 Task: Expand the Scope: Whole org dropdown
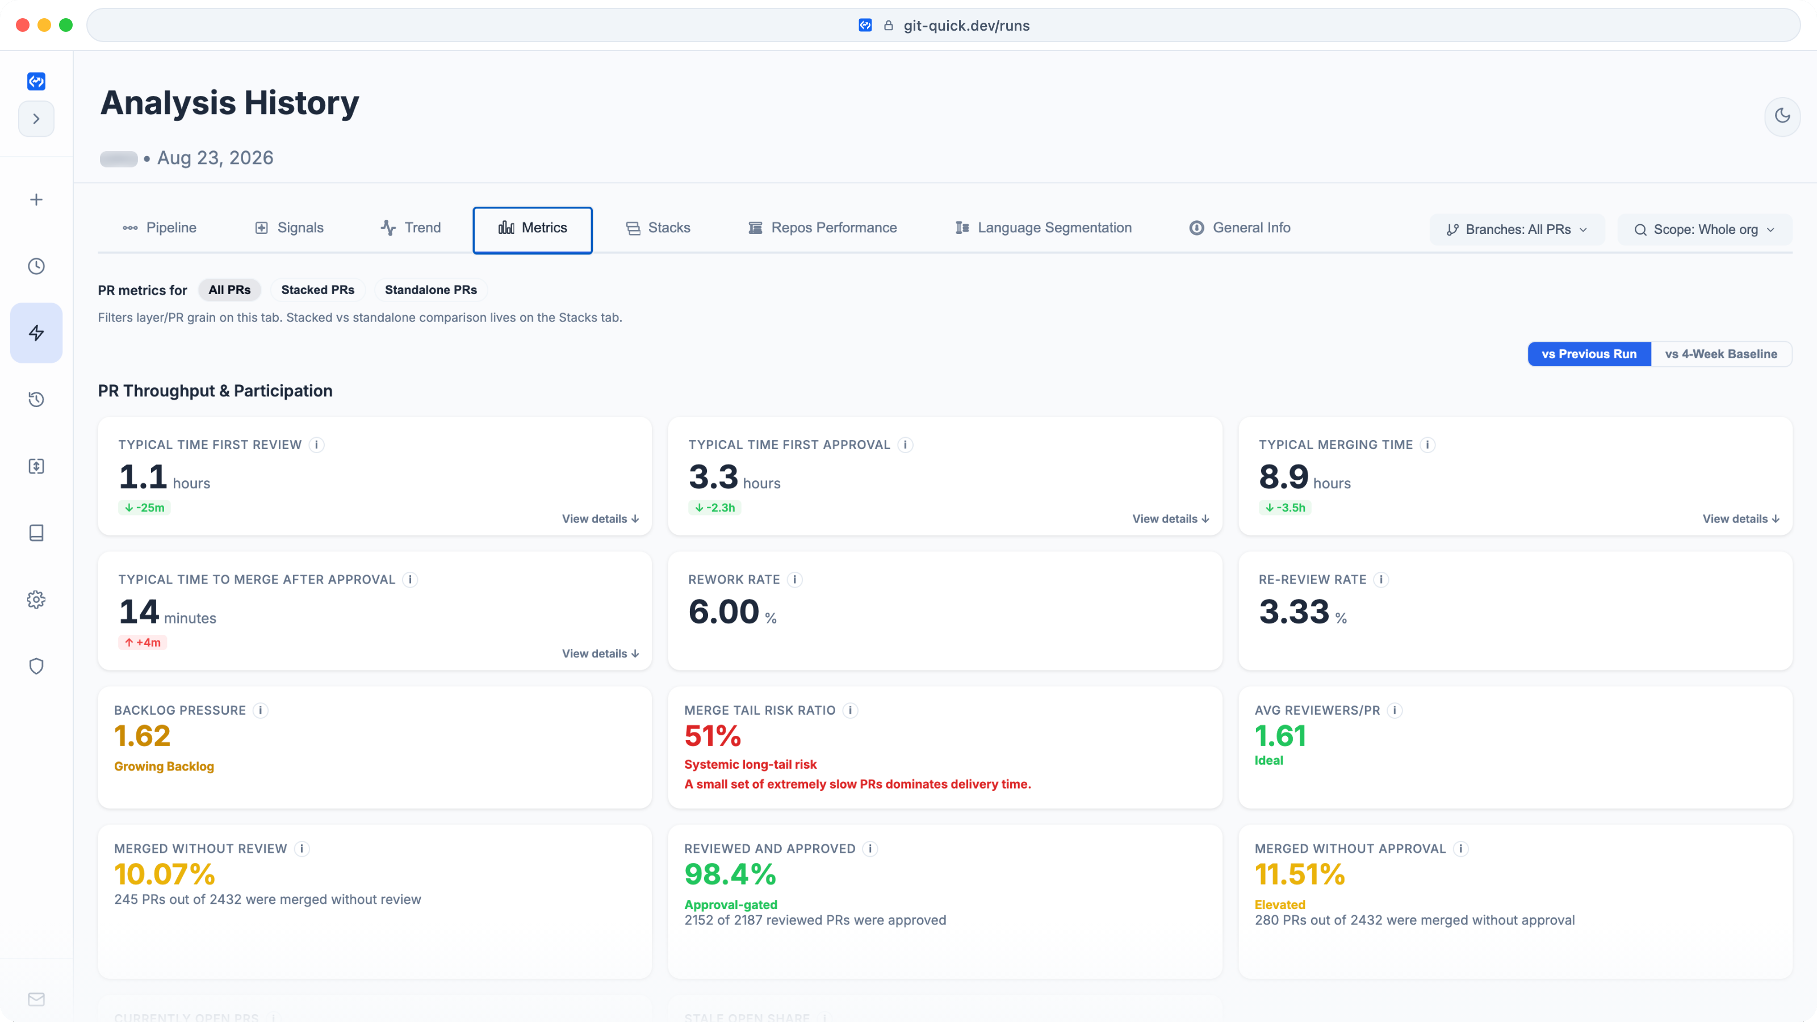tap(1704, 229)
